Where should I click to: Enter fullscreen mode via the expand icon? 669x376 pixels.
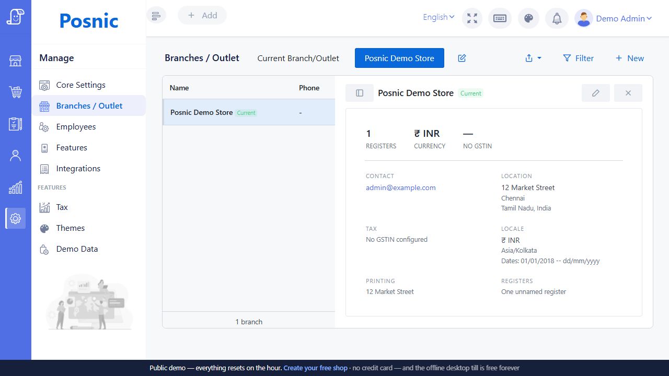(x=472, y=18)
